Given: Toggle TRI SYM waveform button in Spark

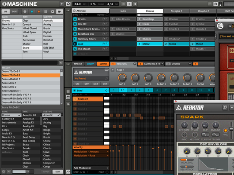Looking at the screenshot, I should (215, 135).
